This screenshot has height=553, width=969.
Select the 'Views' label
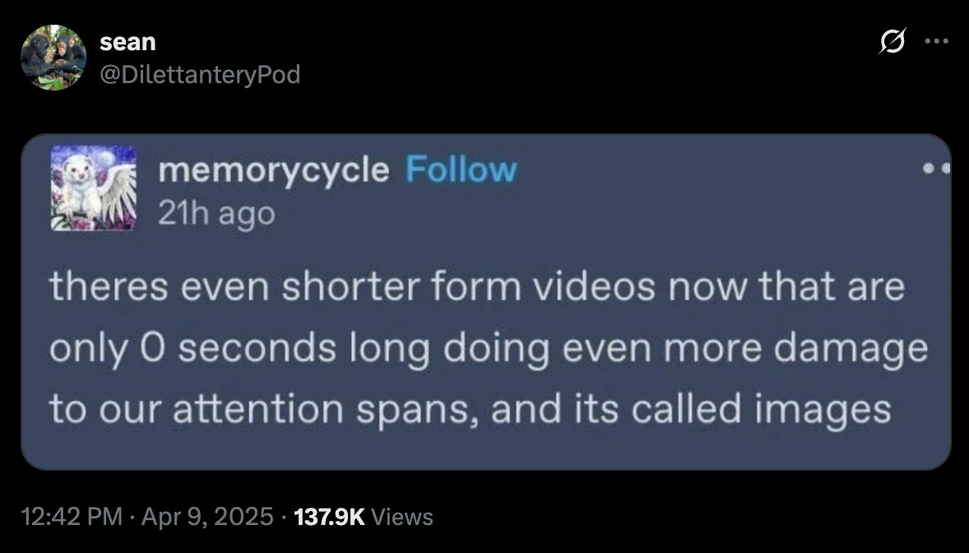(402, 517)
